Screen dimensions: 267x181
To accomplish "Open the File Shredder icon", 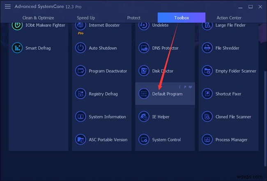I will tap(207, 48).
